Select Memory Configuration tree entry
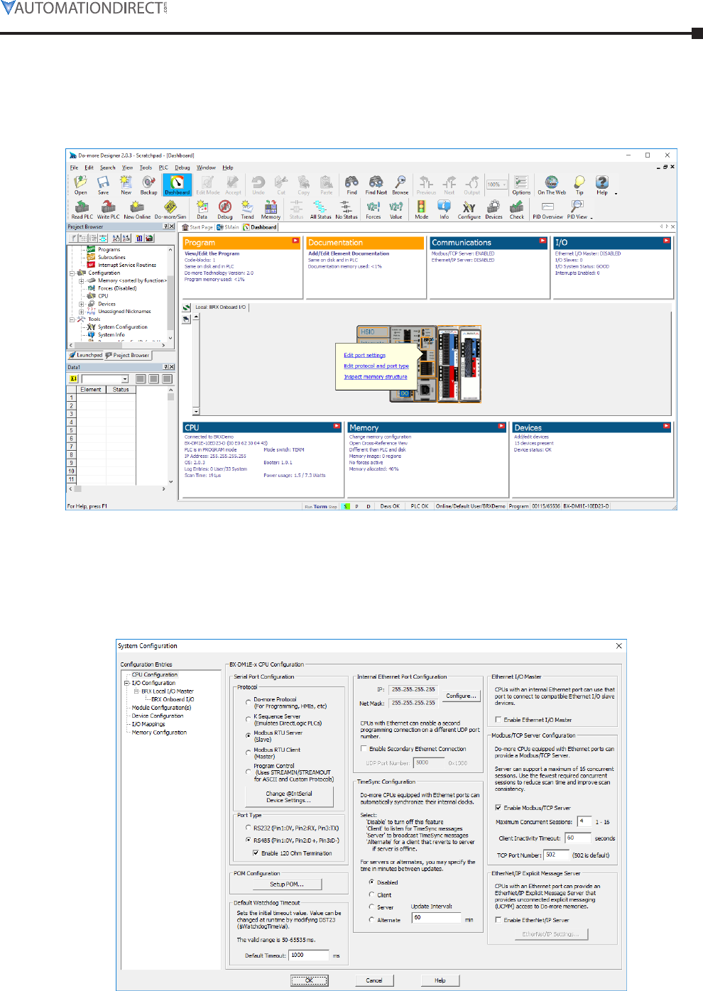This screenshot has height=991, width=703. click(159, 732)
